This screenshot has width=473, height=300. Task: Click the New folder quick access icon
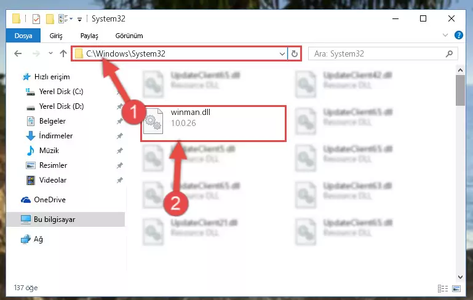tap(50, 19)
